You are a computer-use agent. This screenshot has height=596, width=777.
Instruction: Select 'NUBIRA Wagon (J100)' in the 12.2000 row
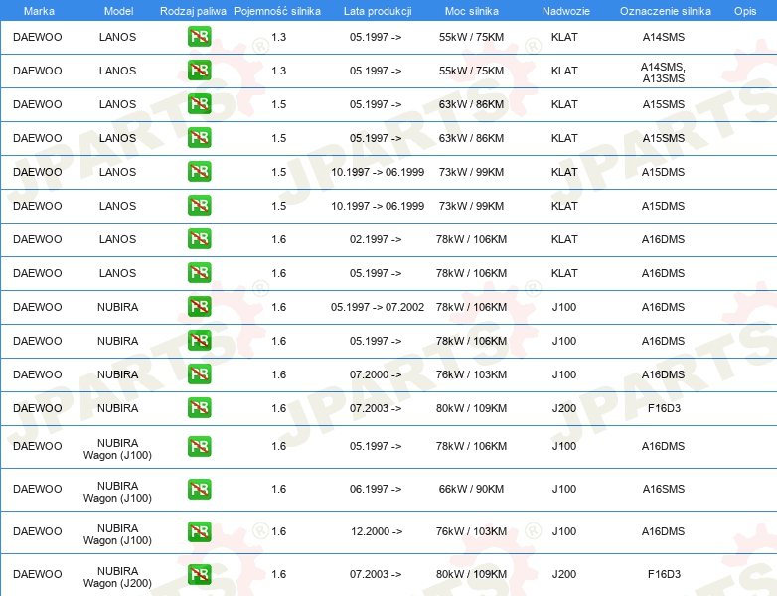click(117, 534)
